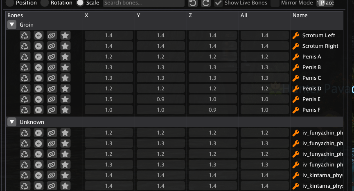Image resolution: width=354 pixels, height=191 pixels.
Task: Click the Z value for Penis D
Action: tap(213, 89)
